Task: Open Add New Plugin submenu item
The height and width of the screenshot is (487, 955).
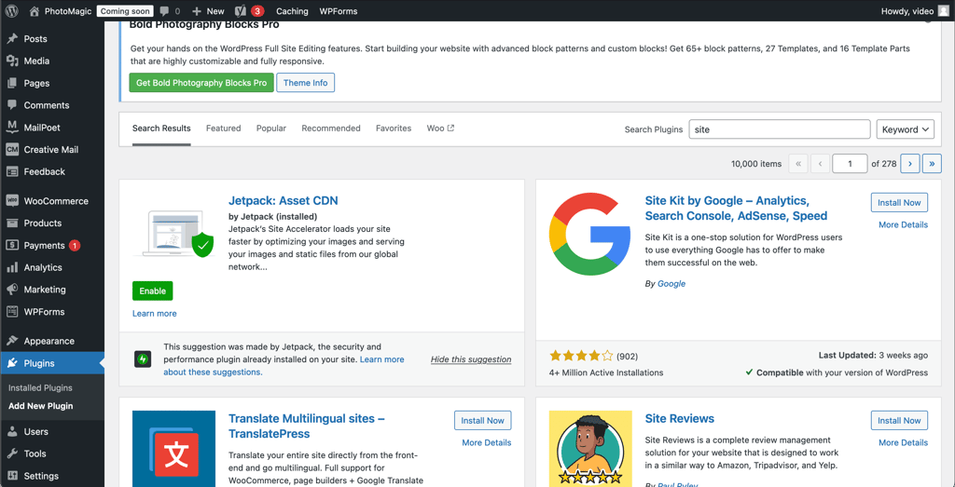Action: pos(41,406)
